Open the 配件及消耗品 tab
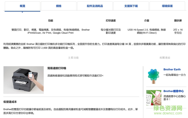Screen dimensions: 188x118 95,6
